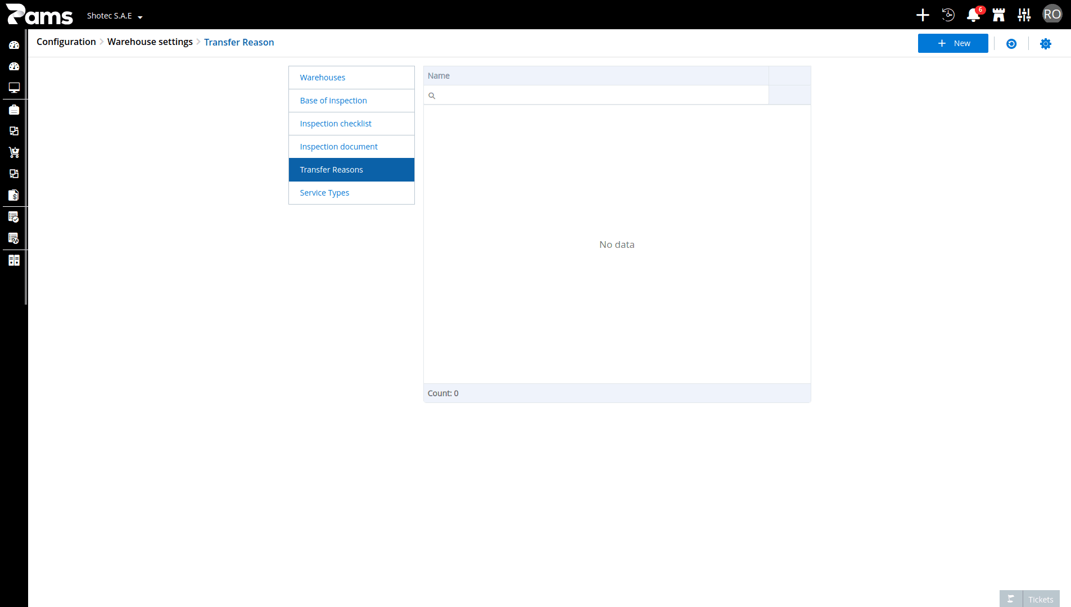Click the No data message

click(617, 244)
